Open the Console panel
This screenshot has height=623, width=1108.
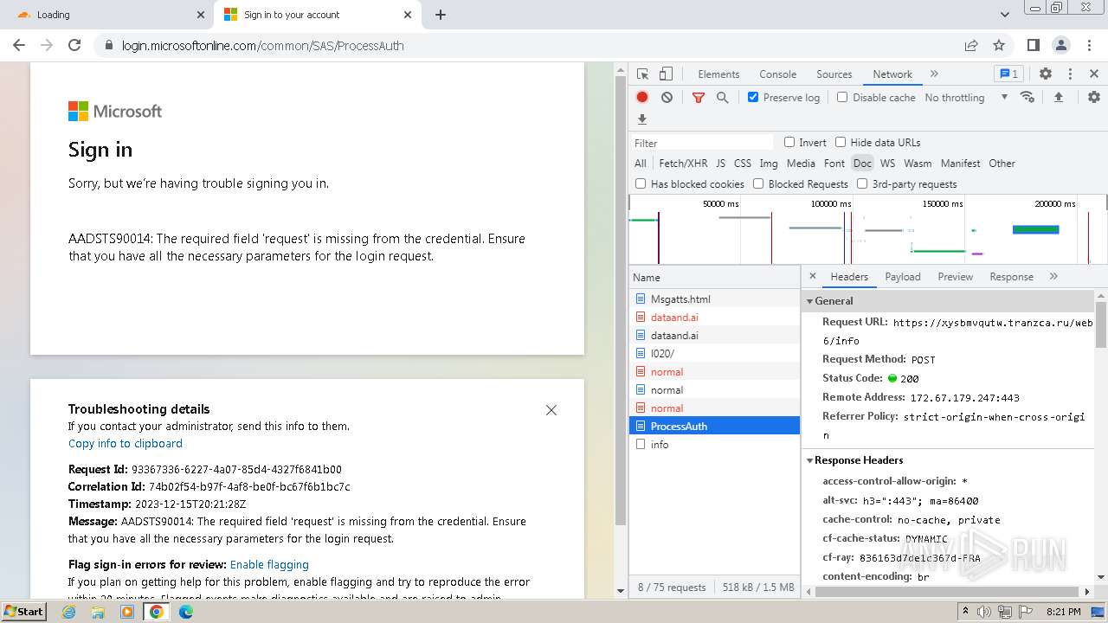[x=777, y=74]
